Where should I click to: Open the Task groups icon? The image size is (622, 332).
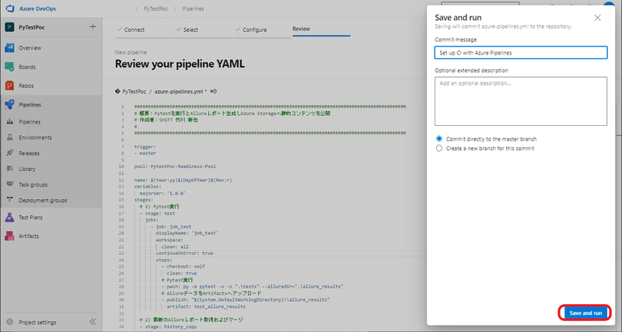click(x=10, y=184)
